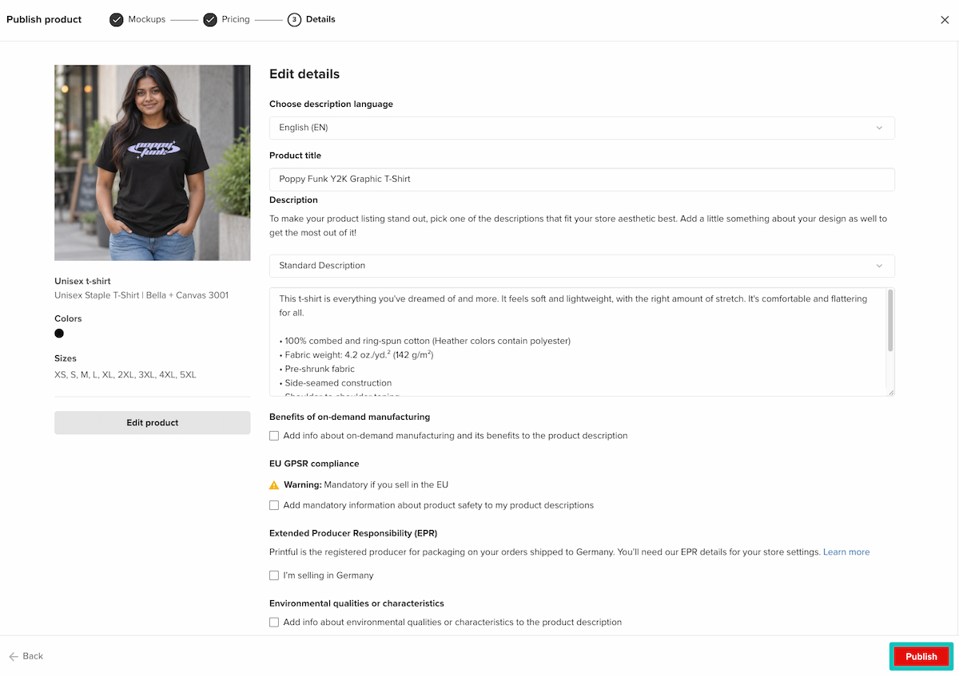Screen dimensions: 959x676
Task: Click into the Product title field
Action: pyautogui.click(x=582, y=180)
